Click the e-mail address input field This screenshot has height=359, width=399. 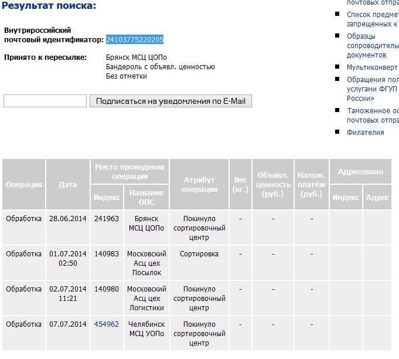click(45, 101)
